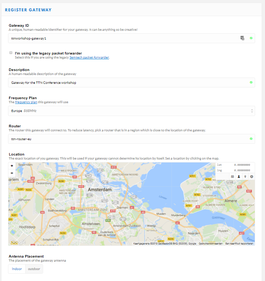The width and height of the screenshot is (265, 281).
Task: Click into the Gateway ID input field
Action: coord(132,38)
